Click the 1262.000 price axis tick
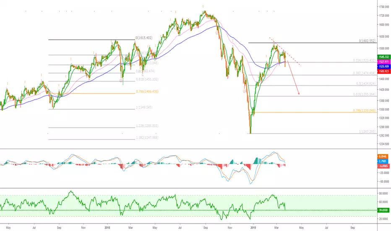The height and width of the screenshot is (231, 391). click(x=384, y=135)
